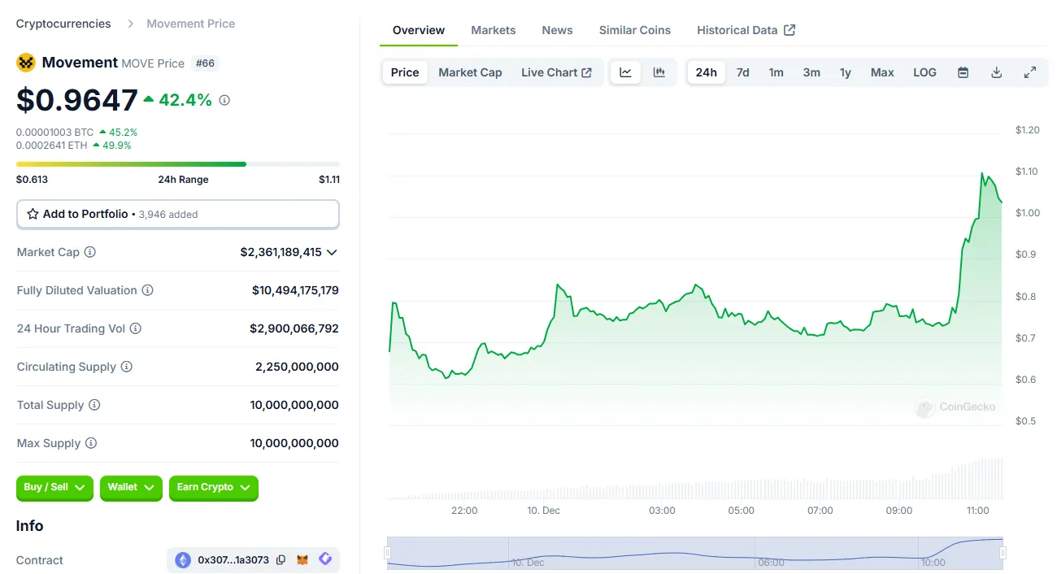Image resolution: width=1057 pixels, height=574 pixels.
Task: Select the 7d time range
Action: [743, 72]
